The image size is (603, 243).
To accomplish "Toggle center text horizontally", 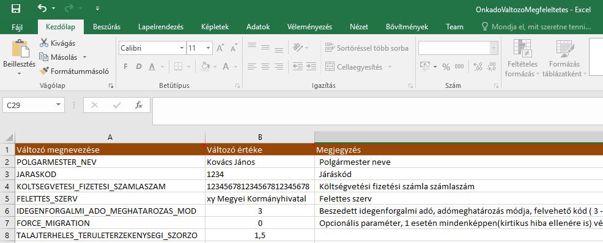I will 265,67.
